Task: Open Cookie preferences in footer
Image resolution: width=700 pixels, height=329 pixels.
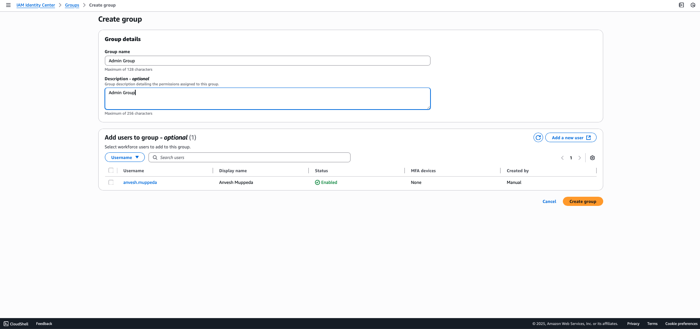Action: tap(681, 324)
